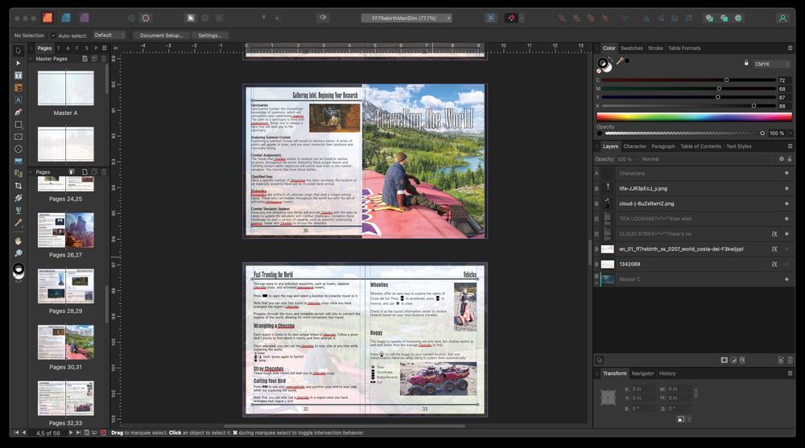Collapse the Master Pages section
The image size is (805, 448).
click(31, 59)
